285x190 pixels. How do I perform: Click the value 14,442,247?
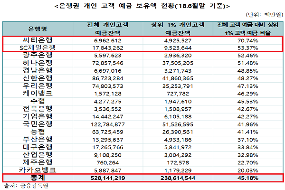108,116
